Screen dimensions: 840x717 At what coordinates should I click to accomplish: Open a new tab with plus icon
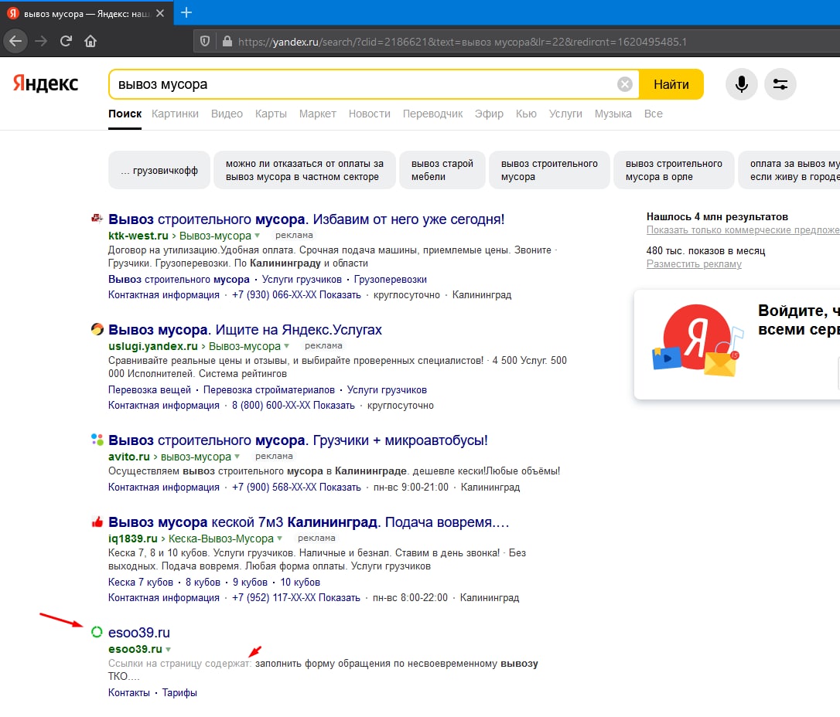coord(186,12)
